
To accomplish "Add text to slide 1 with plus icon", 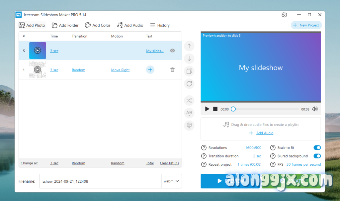I will [x=150, y=70].
